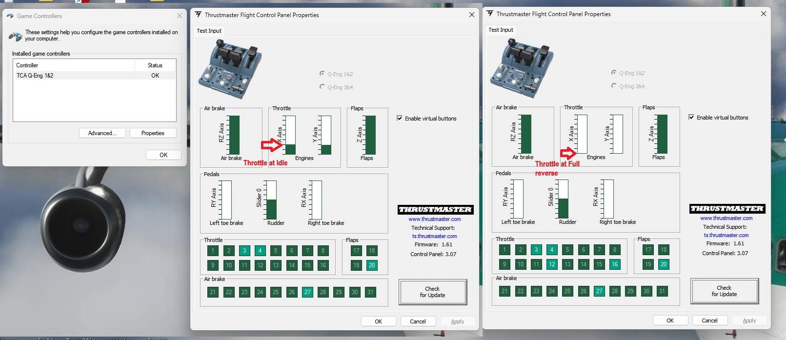Image resolution: width=786 pixels, height=340 pixels.
Task: Click the Status column header
Action: click(155, 65)
